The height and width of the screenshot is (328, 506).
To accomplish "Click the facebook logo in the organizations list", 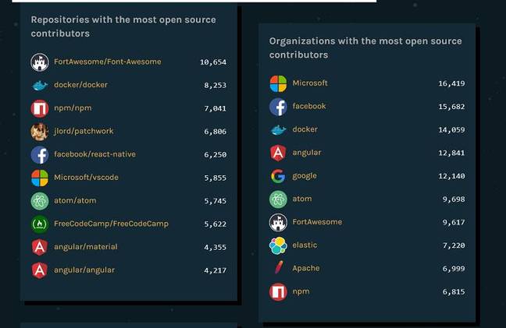I will coord(278,107).
